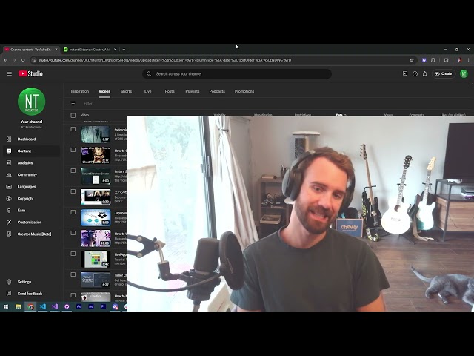
Task: Select checkbox for the Japanese video row
Action: click(x=73, y=212)
